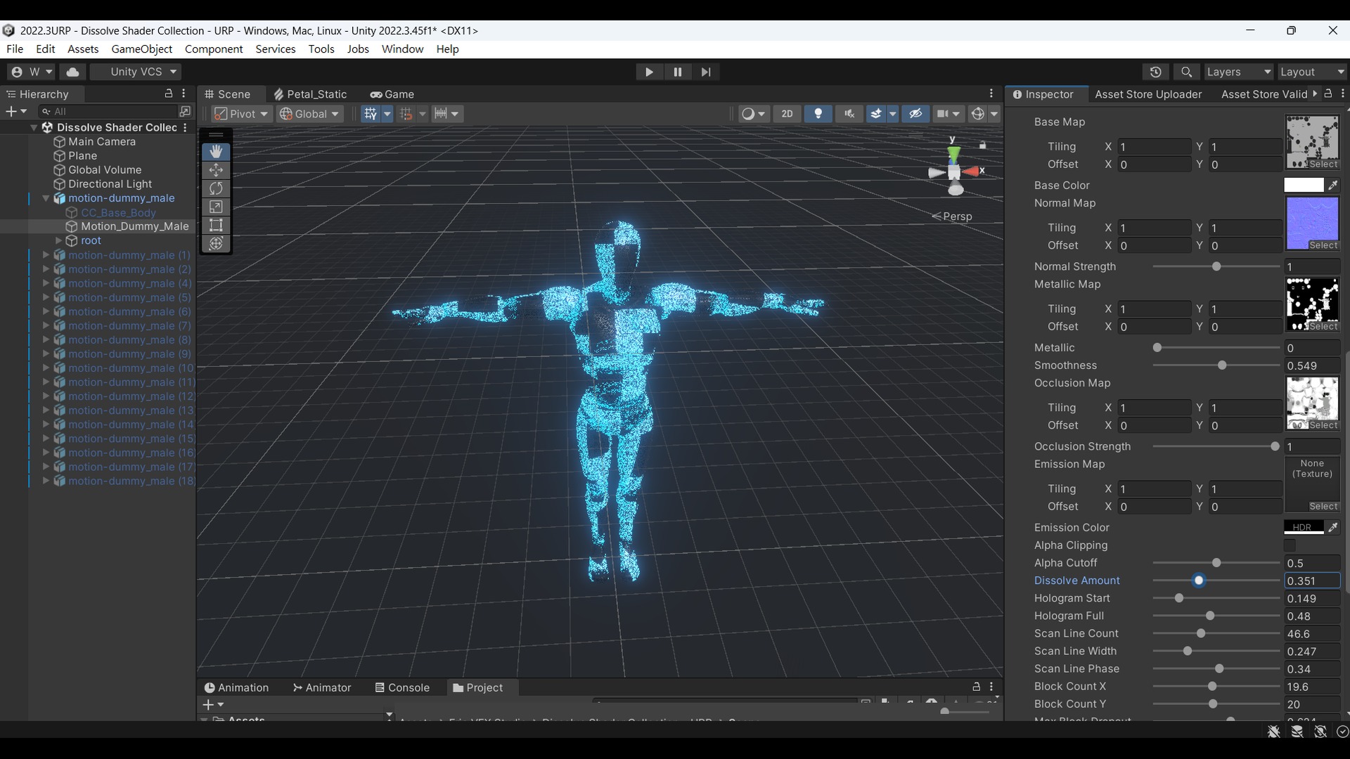
Task: Open the Undo History icon
Action: 1155,72
